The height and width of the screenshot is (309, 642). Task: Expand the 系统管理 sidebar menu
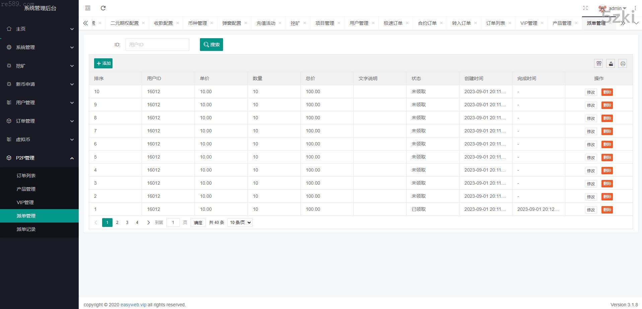[40, 47]
